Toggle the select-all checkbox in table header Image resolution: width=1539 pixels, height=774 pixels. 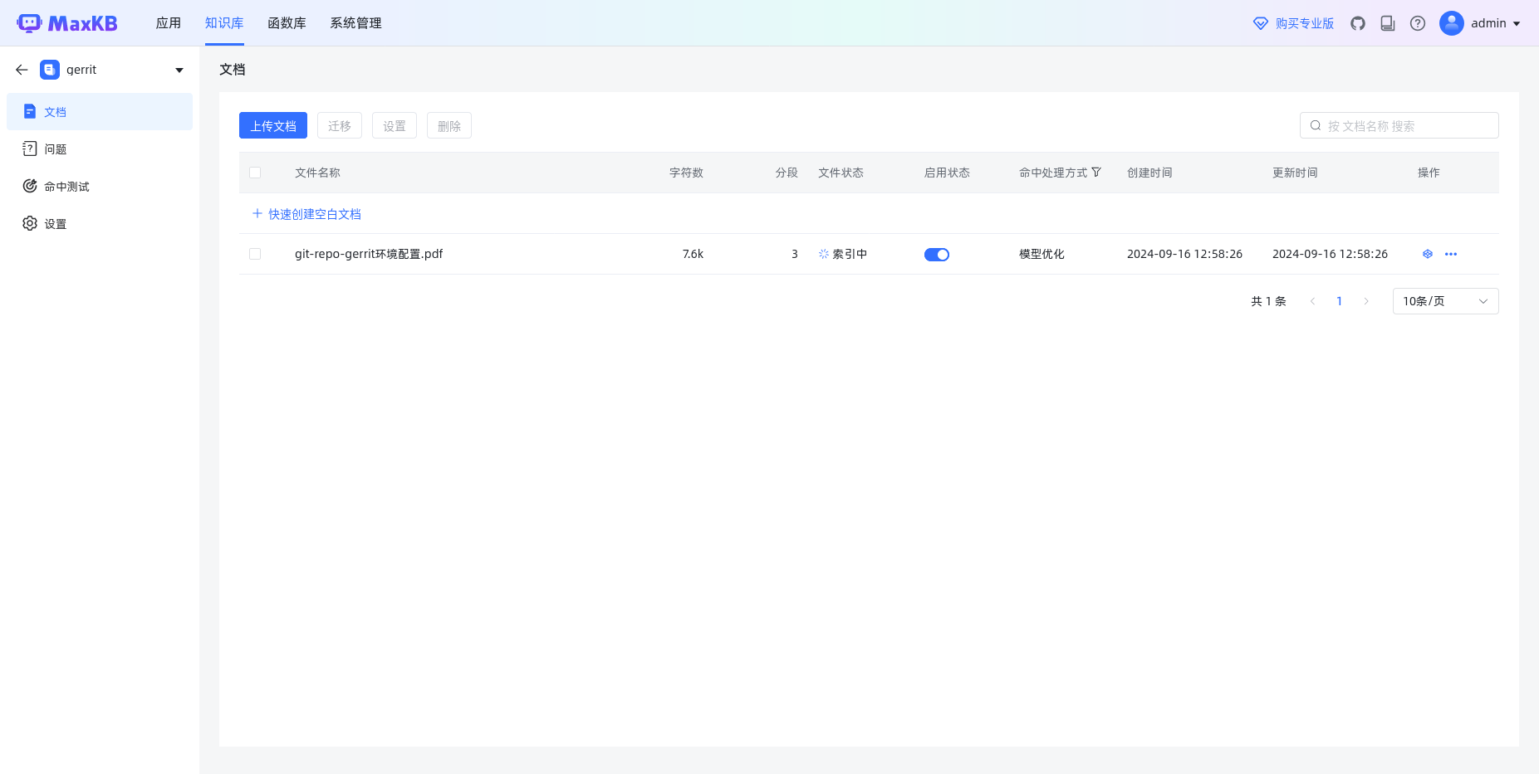[255, 173]
